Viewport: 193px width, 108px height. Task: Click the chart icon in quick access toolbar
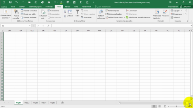[49, 2]
